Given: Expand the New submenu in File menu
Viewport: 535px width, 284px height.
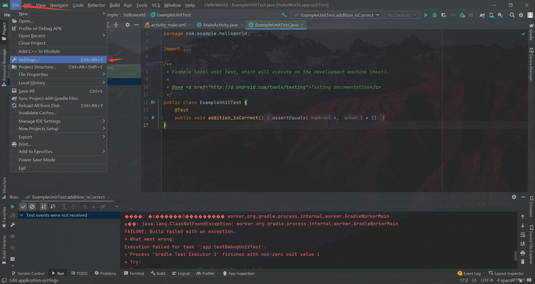Looking at the screenshot, I should coord(59,14).
